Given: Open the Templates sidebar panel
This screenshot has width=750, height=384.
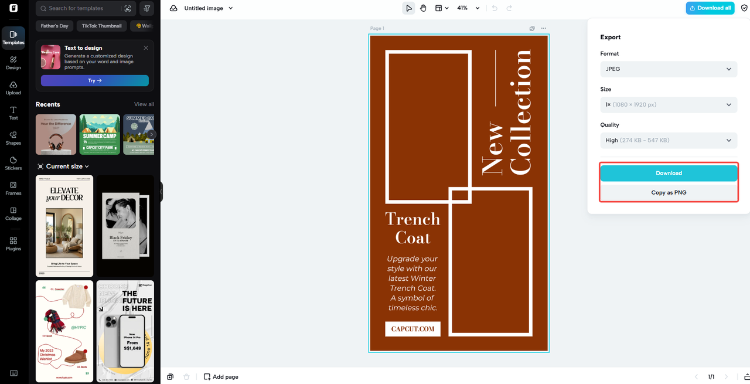Looking at the screenshot, I should (x=13, y=38).
